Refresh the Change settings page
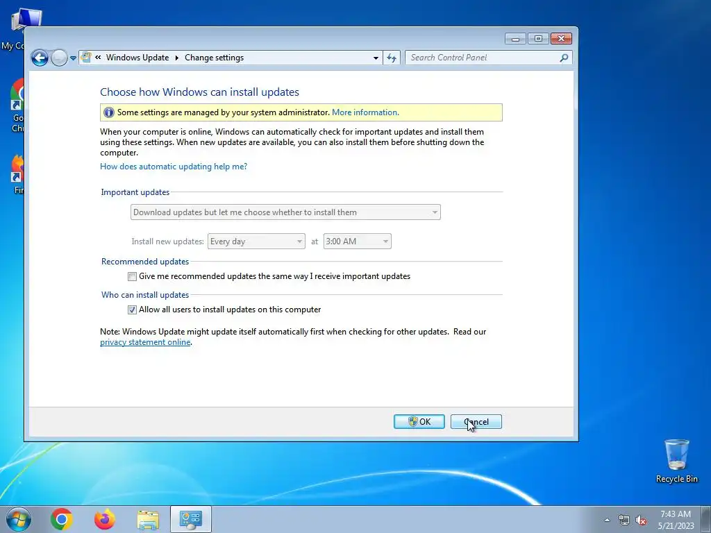The height and width of the screenshot is (533, 711). click(x=392, y=58)
